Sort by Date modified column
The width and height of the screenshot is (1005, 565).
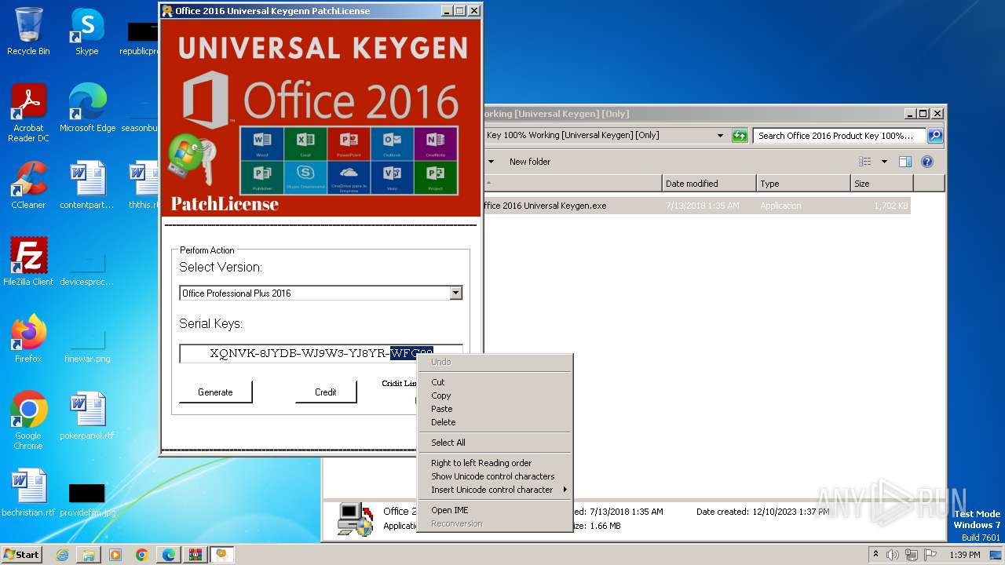click(x=709, y=184)
